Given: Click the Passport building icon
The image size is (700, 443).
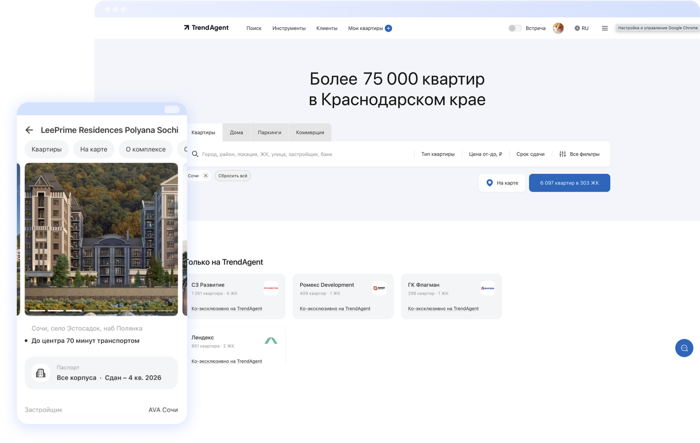Looking at the screenshot, I should [40, 373].
